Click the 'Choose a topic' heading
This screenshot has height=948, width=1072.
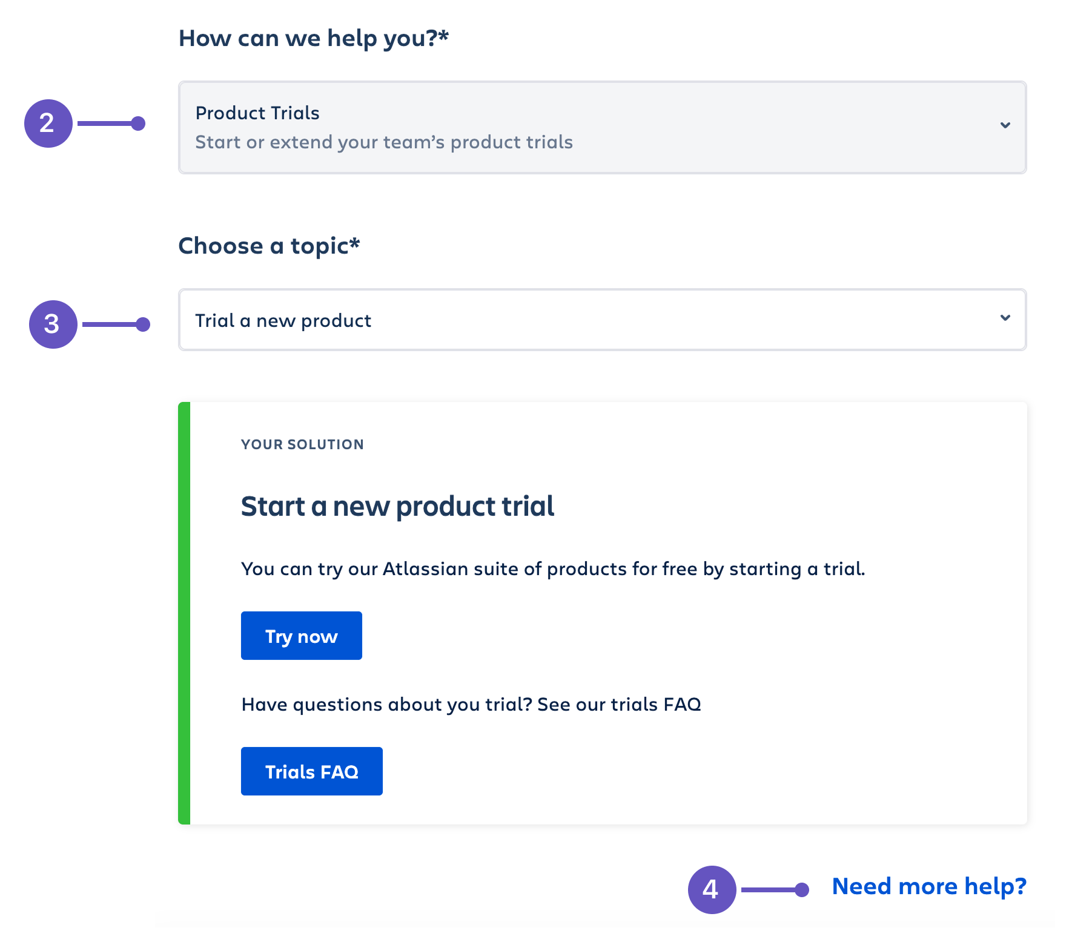(269, 245)
